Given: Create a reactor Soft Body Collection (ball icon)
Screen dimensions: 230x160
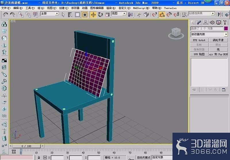Looking at the screenshot, I should pos(4,38).
